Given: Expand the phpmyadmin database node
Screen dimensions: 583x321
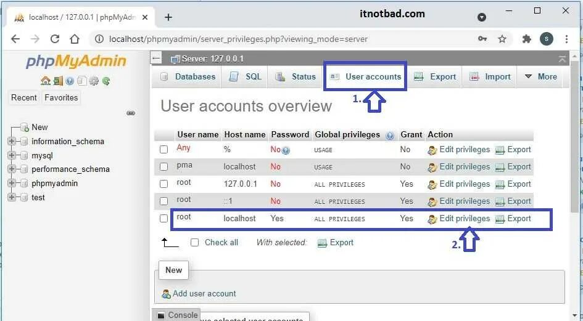Looking at the screenshot, I should coord(12,183).
